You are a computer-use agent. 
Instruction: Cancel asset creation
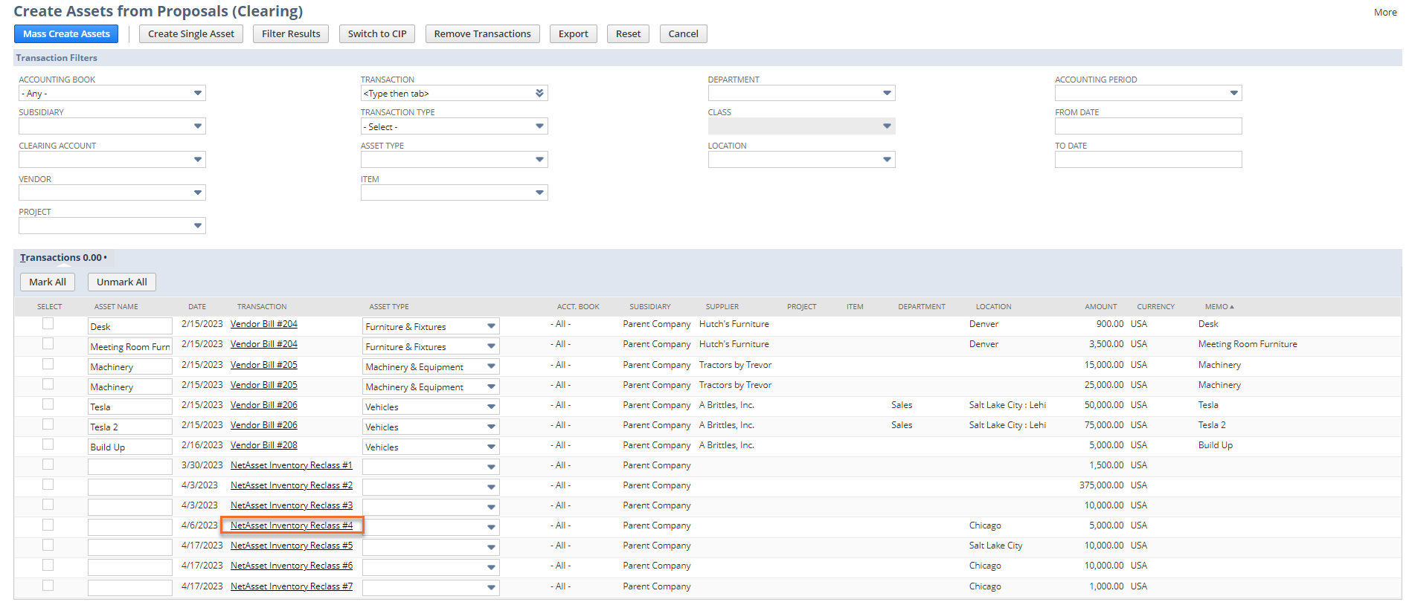[684, 34]
